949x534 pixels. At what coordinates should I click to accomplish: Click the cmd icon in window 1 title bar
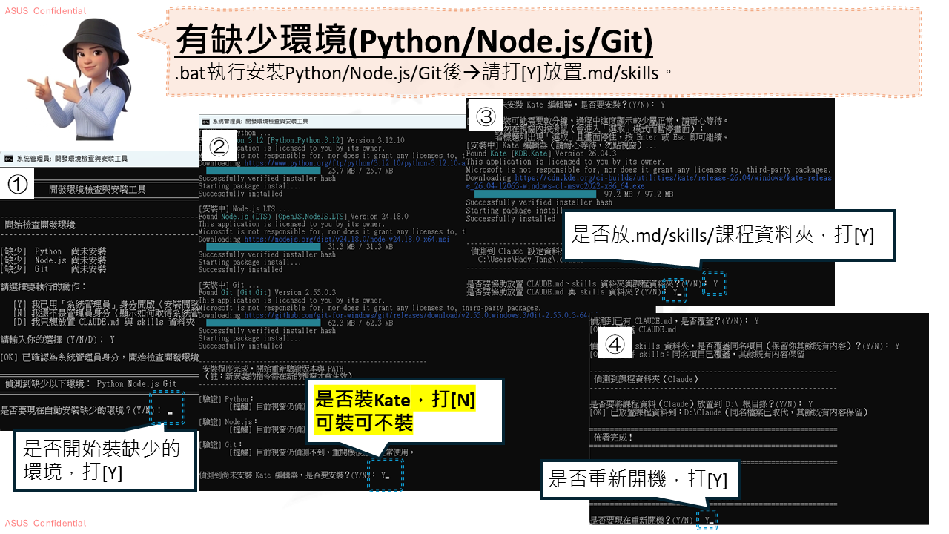pyautogui.click(x=8, y=159)
